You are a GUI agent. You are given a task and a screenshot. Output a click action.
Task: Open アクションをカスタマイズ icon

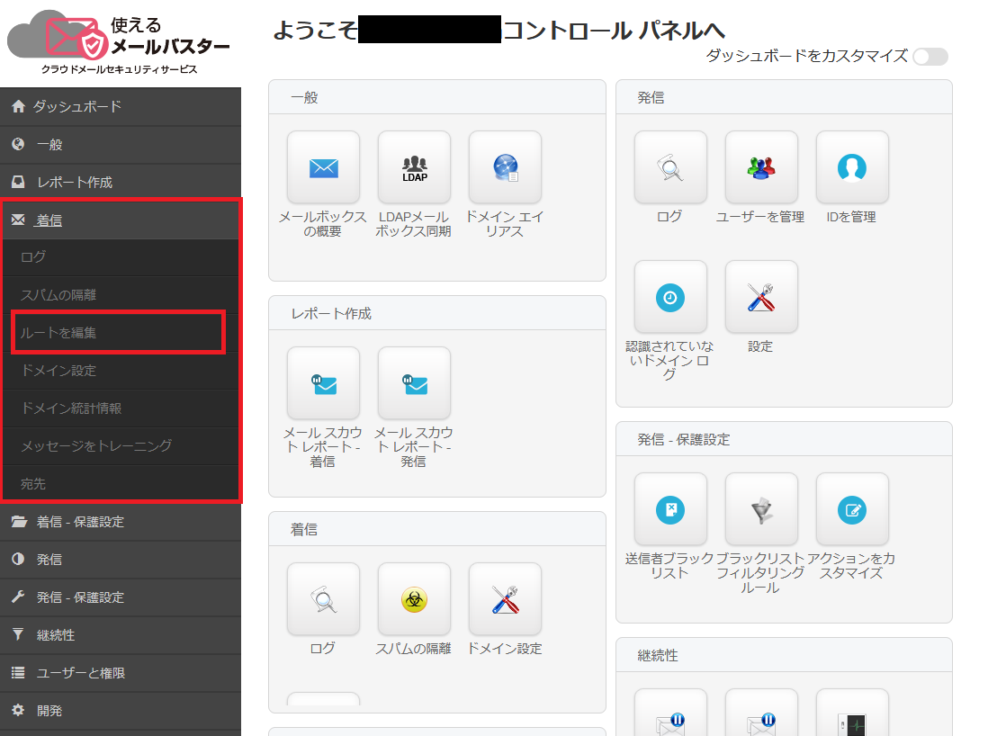point(852,509)
